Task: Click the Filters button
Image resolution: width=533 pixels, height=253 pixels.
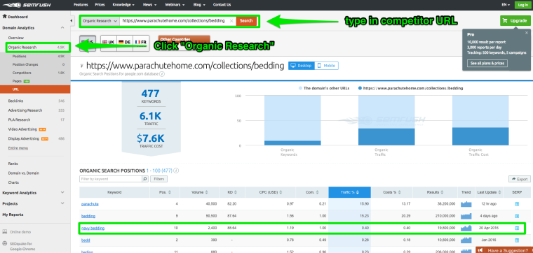Action: click(159, 179)
